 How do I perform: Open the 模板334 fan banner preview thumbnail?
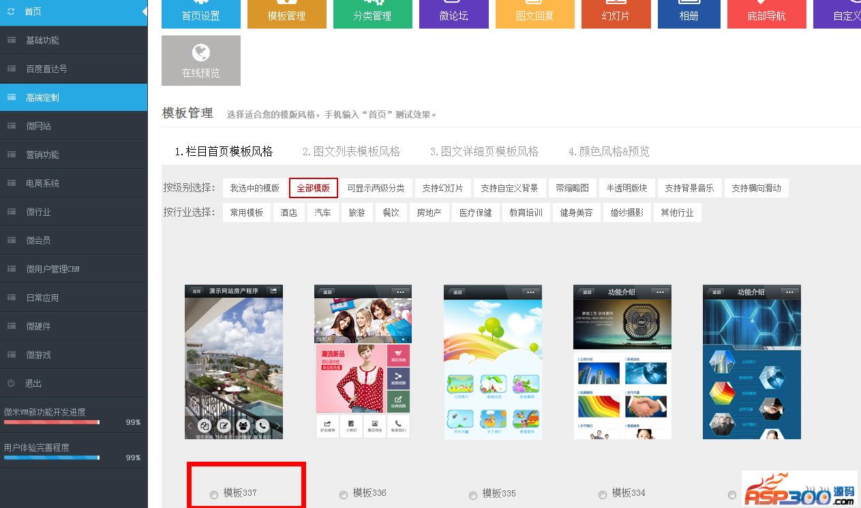[622, 362]
